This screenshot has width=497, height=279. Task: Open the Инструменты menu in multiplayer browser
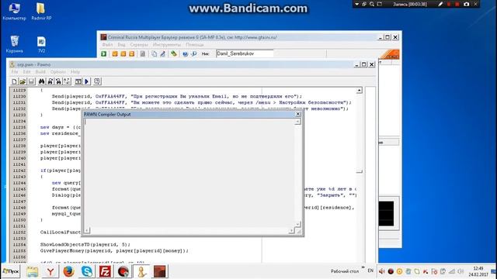pos(167,45)
